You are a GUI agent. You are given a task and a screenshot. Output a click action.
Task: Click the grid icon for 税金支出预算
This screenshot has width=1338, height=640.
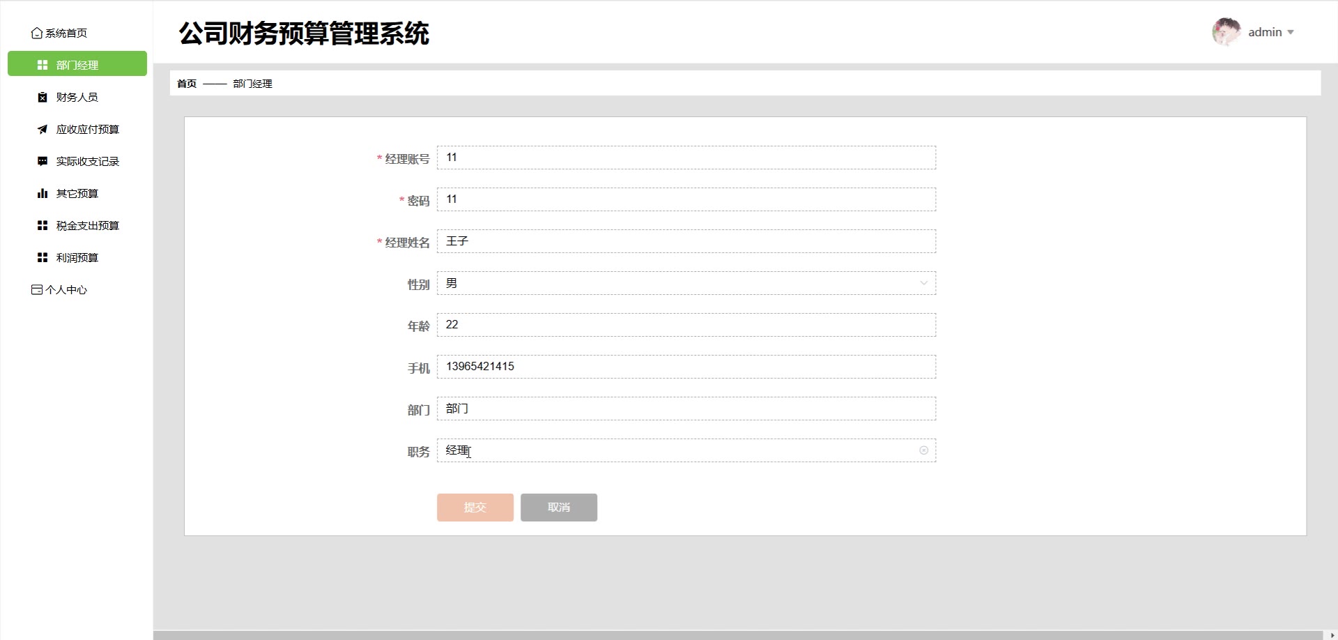[x=43, y=225]
